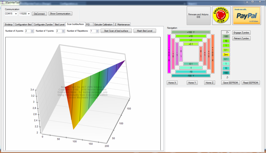266x153 pixels.
Task: Move -100 Y in navigation
Action: [191, 76]
